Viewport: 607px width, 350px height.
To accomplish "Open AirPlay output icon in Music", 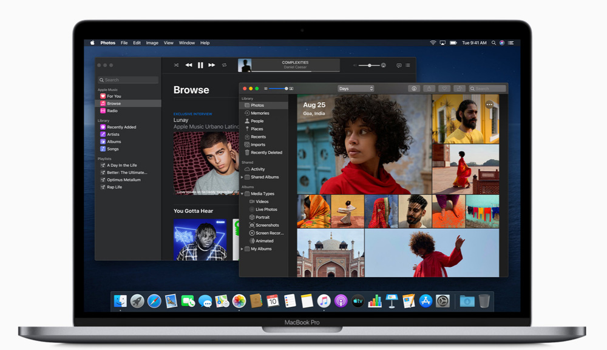I will pos(383,66).
